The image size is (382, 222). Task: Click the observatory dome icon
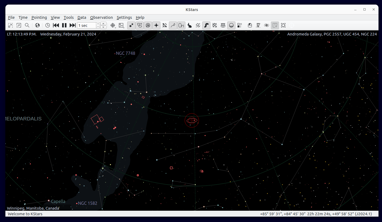[x=250, y=25]
